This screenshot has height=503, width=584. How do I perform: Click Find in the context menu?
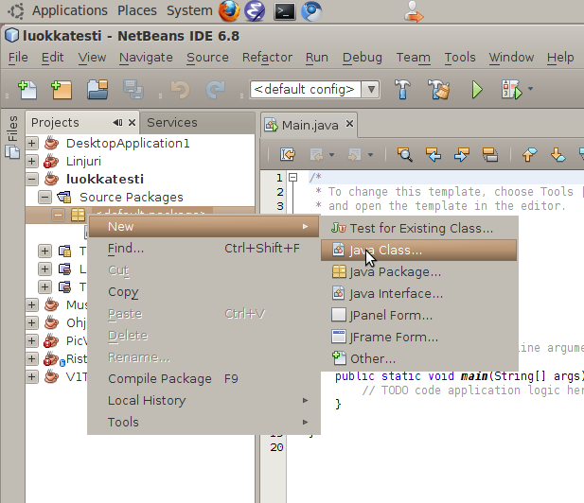coord(204,248)
